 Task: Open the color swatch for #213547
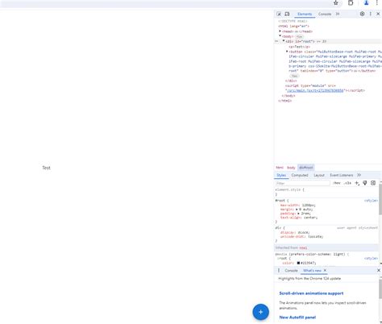coord(298,263)
